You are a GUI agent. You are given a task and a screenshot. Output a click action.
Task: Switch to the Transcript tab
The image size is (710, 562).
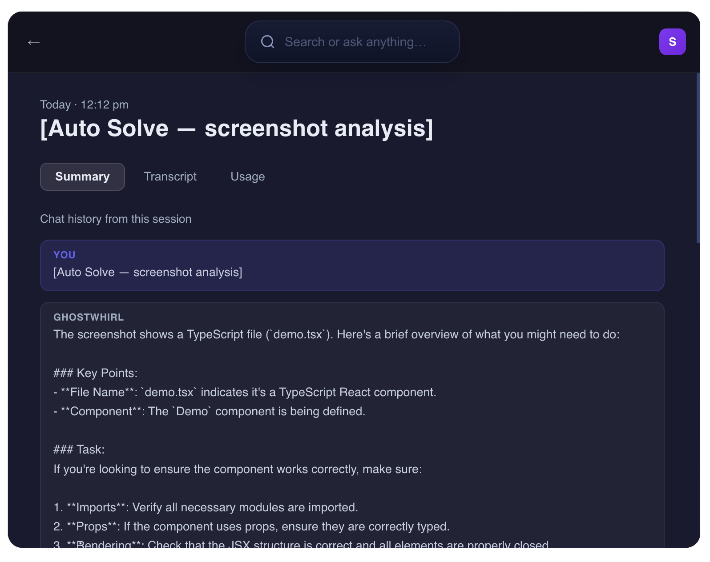click(x=170, y=177)
